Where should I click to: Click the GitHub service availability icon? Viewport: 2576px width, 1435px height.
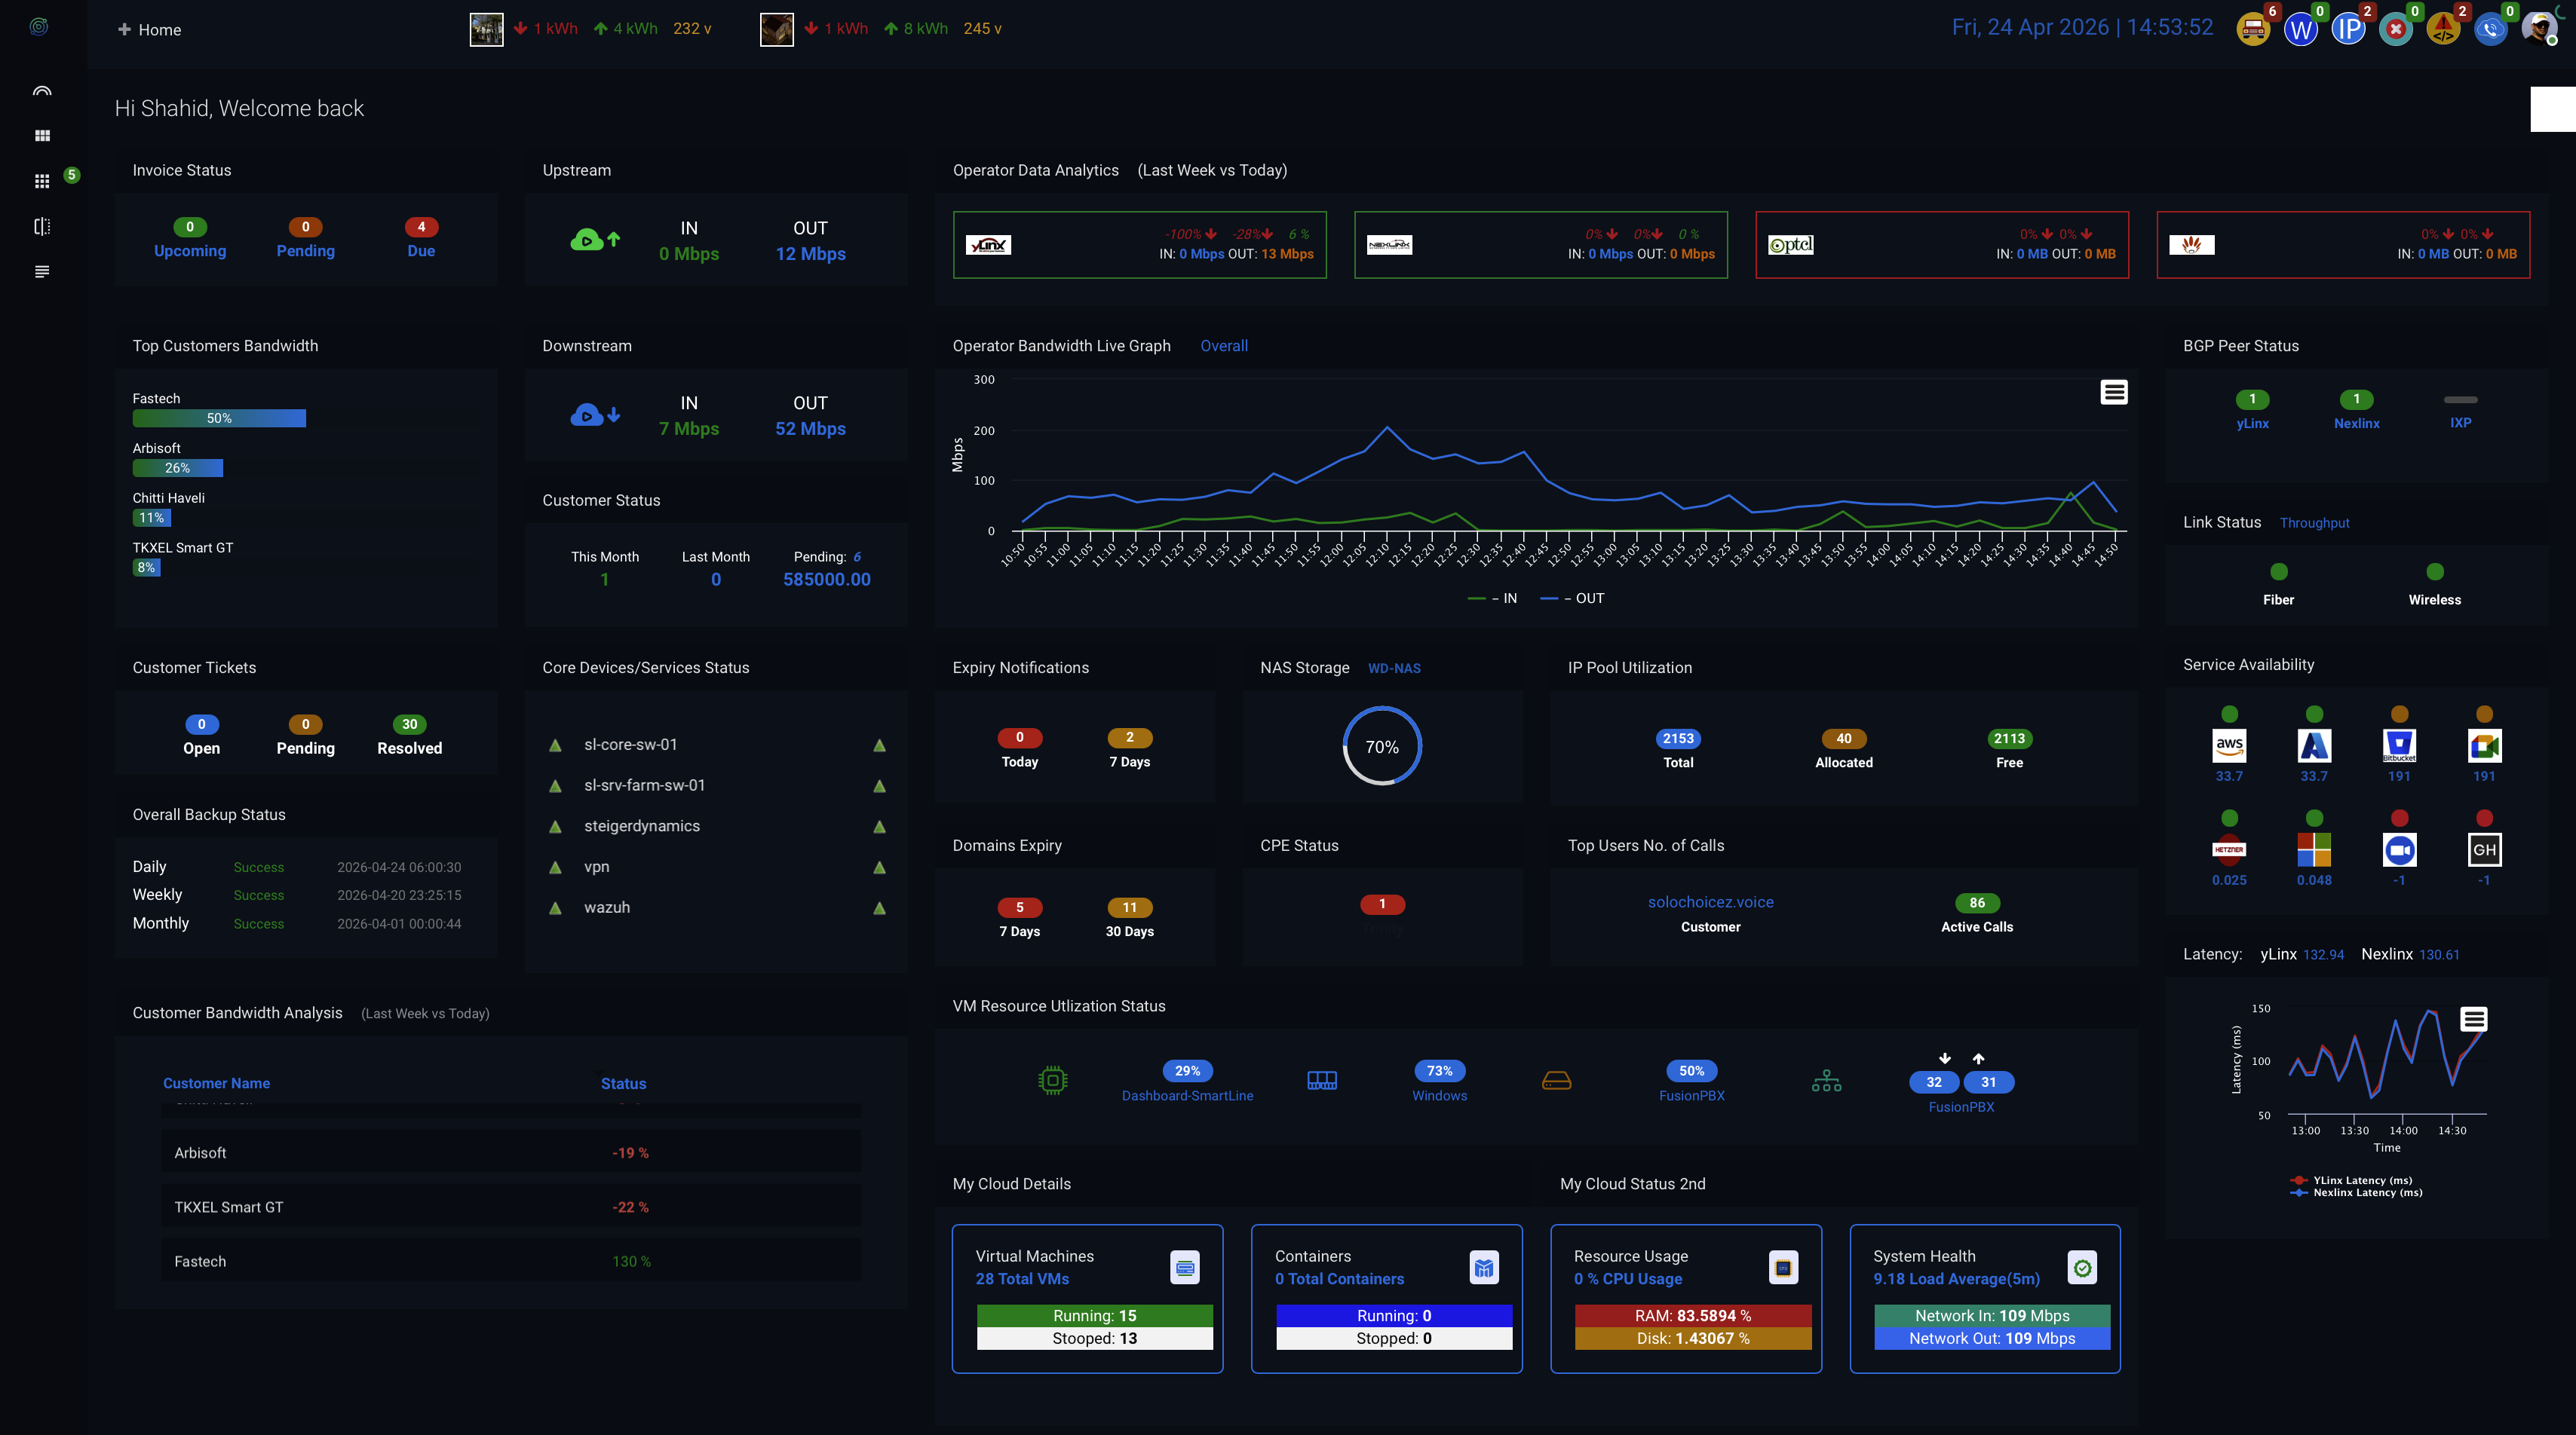point(2485,849)
